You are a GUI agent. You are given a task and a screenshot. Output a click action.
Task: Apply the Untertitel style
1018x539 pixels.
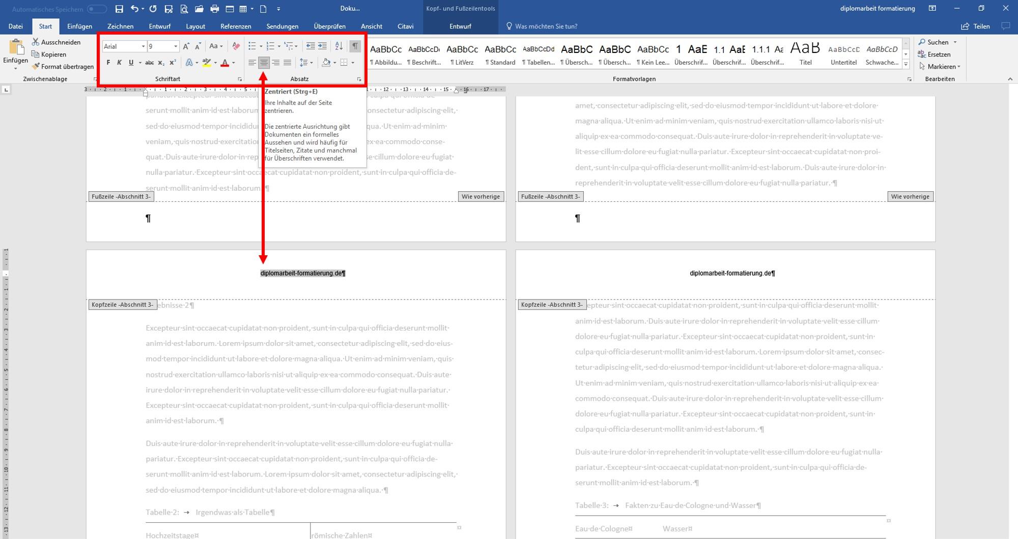pyautogui.click(x=843, y=54)
